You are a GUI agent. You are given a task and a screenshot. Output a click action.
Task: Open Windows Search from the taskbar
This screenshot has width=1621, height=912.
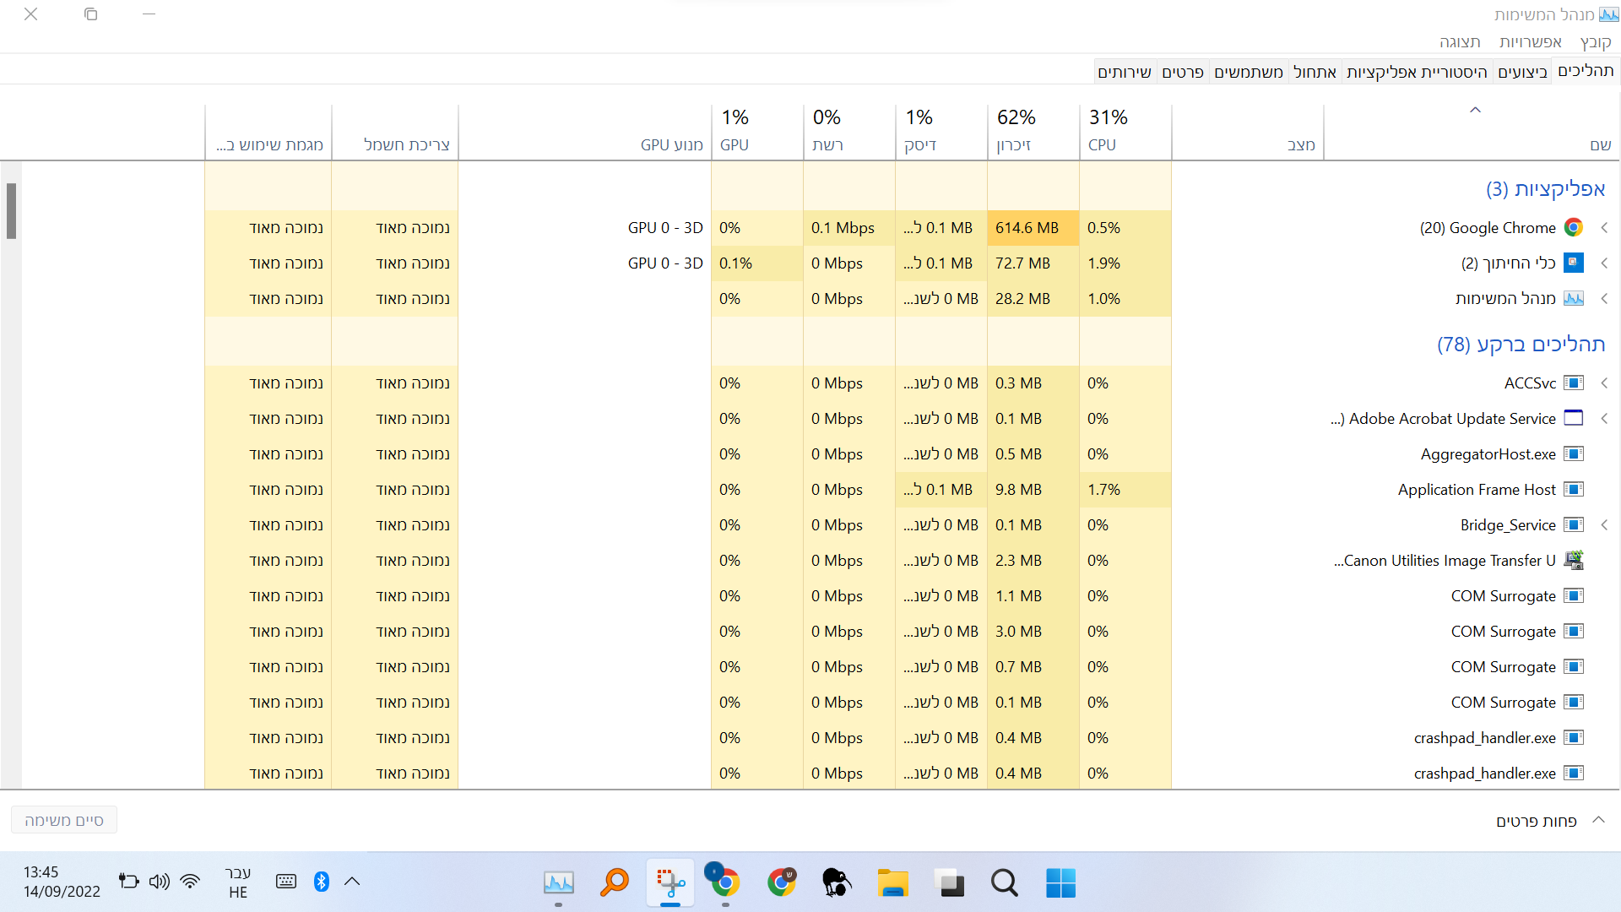1005,883
